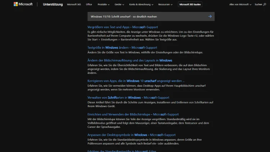Open Einrichten der Bildschirmlupe result

[x=133, y=115]
